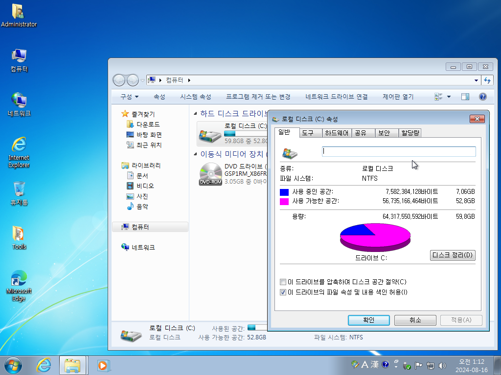Enable 이 드라이브를 압축하여 디스크 공간 절약 checkbox

click(x=283, y=282)
